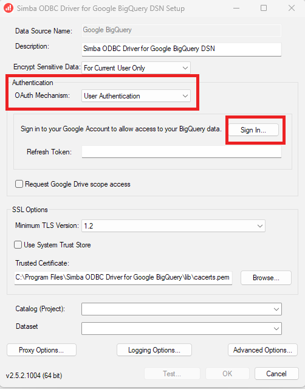Click the Simba driver icon in title bar

tap(9, 8)
